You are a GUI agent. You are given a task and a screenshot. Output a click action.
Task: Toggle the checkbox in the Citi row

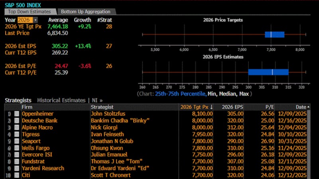coord(17,175)
